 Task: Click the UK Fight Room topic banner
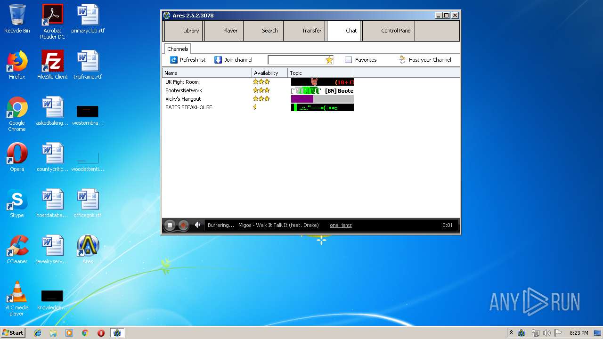(322, 82)
